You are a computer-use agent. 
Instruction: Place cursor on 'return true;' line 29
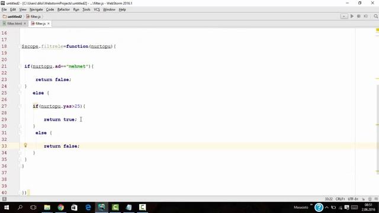tap(60, 120)
